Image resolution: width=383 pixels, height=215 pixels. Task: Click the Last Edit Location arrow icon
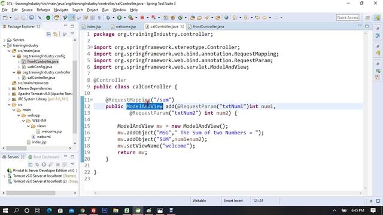tap(257, 17)
